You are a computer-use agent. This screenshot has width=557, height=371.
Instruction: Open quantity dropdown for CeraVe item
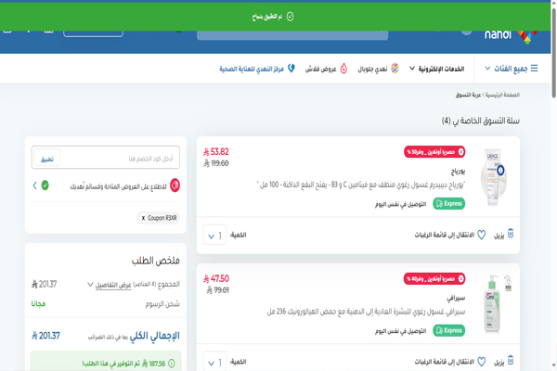click(214, 362)
